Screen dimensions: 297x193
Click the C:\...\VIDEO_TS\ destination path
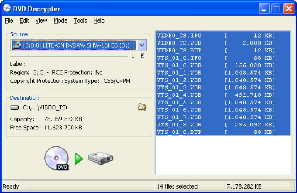point(45,108)
